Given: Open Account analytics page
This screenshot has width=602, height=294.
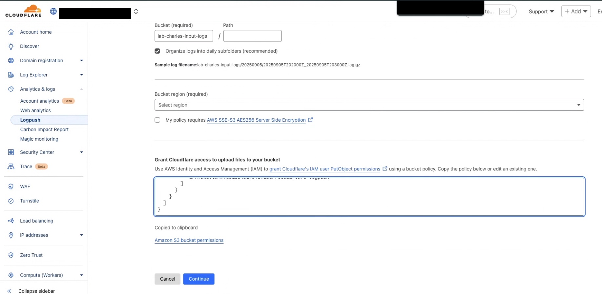Looking at the screenshot, I should coord(39,101).
